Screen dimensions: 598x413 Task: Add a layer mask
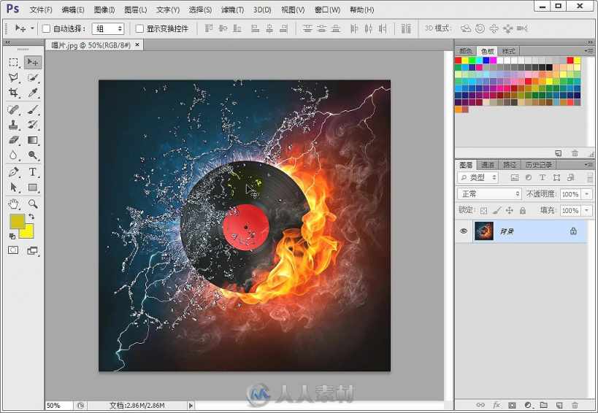coord(512,405)
